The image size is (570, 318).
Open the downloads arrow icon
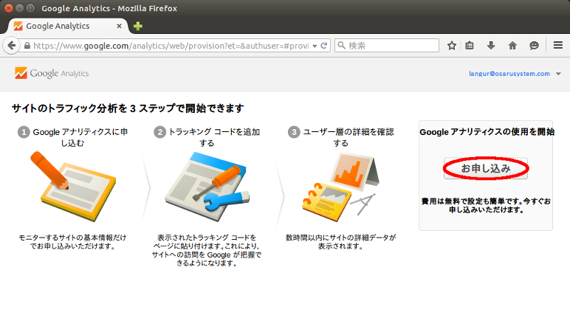point(491,46)
